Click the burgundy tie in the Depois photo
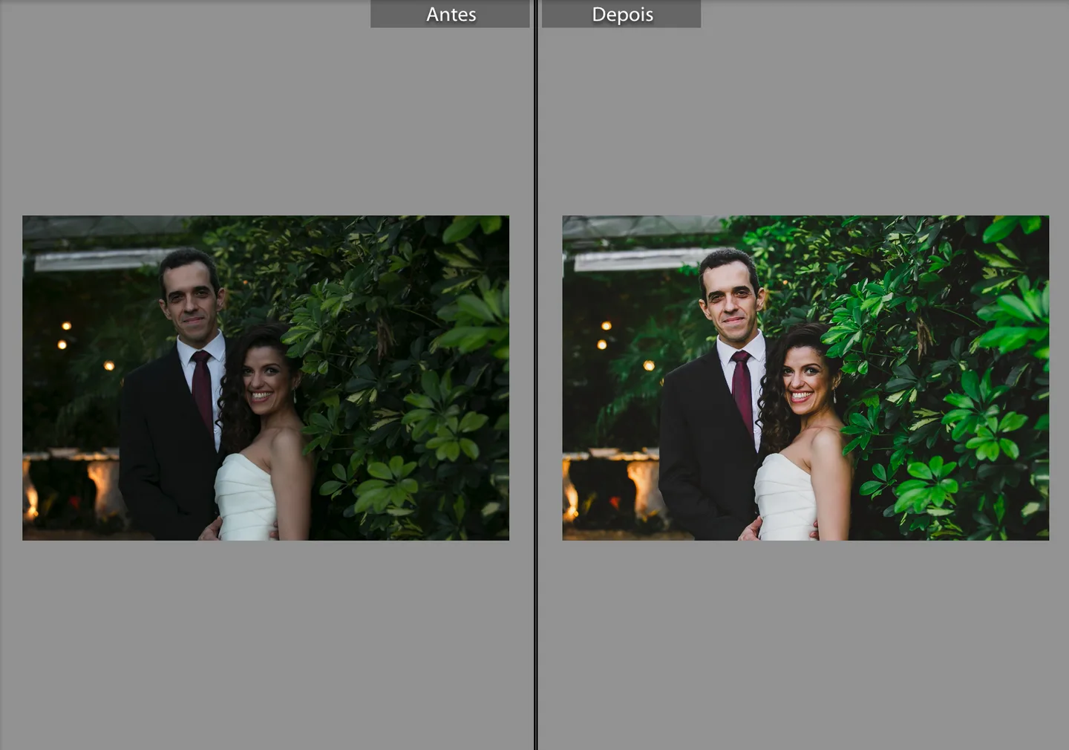Image resolution: width=1069 pixels, height=750 pixels. [x=742, y=390]
